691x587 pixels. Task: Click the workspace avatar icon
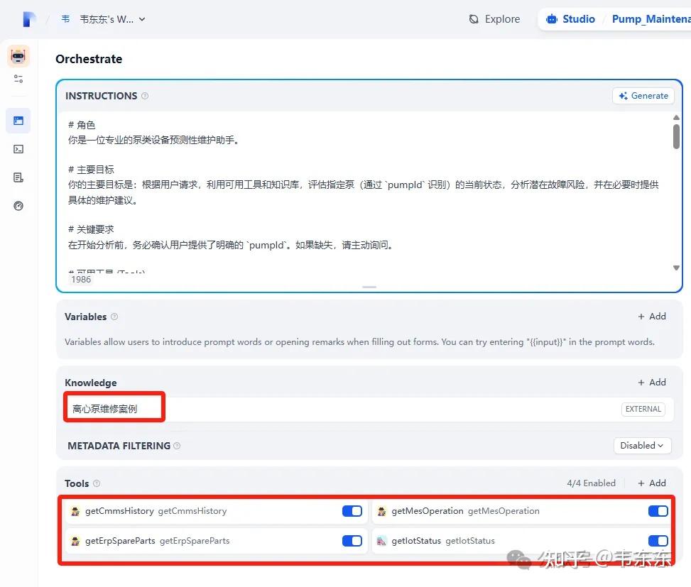pos(65,19)
